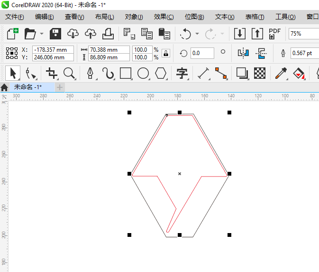319x272 pixels.
Task: Expand the Open folder dropdown arrow
Action: click(42, 34)
